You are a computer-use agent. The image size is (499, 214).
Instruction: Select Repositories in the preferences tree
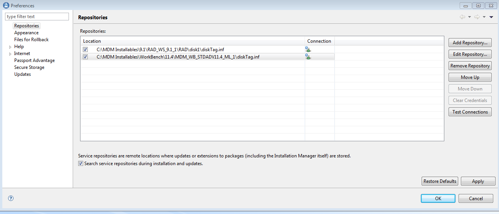tap(27, 26)
